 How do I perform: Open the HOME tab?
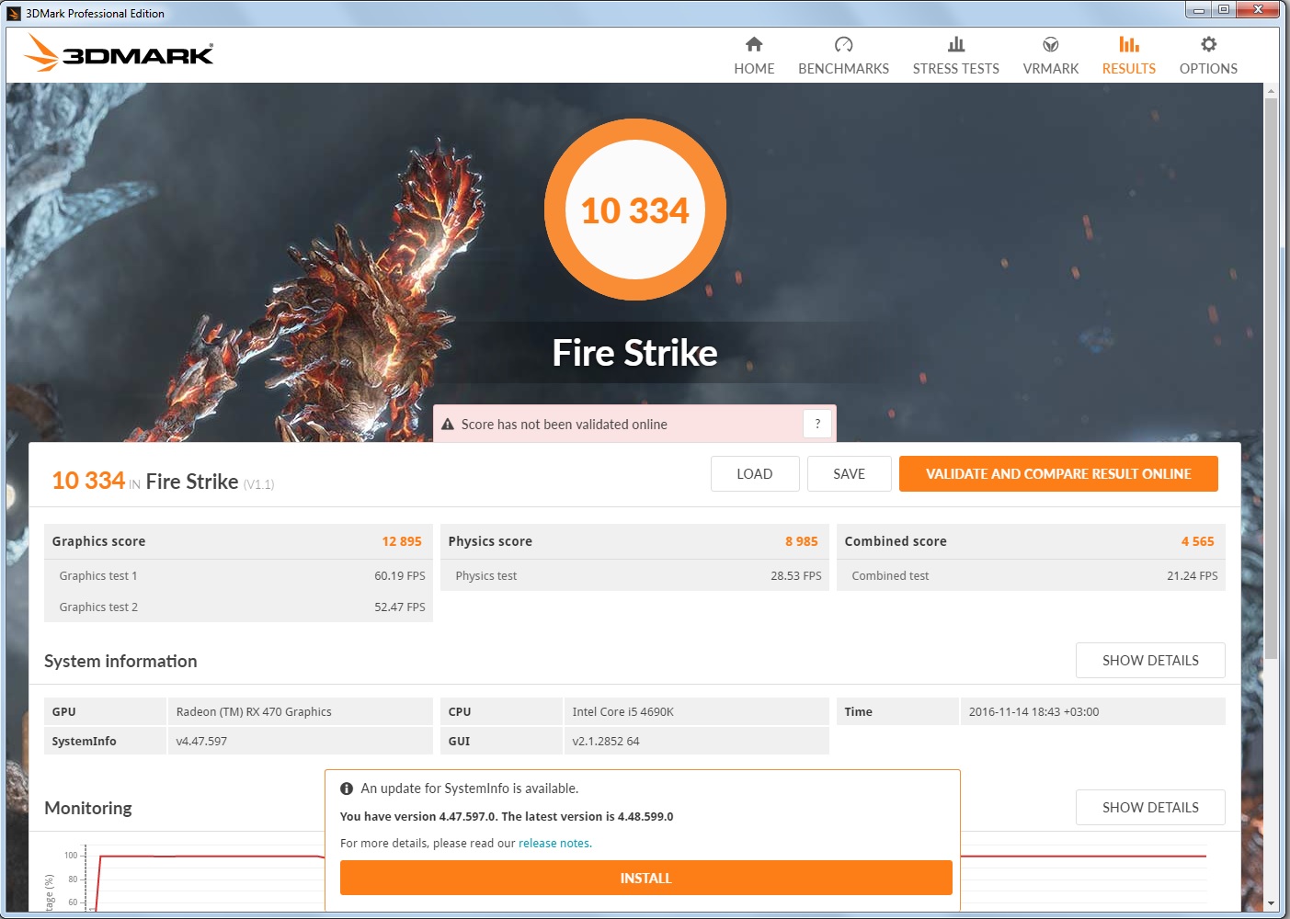(x=754, y=55)
